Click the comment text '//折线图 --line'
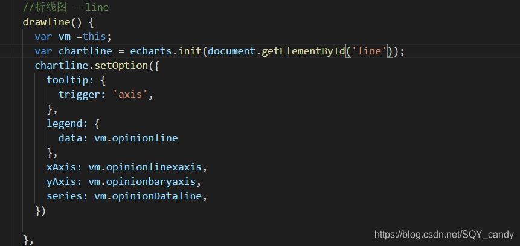The width and height of the screenshot is (520, 246). pos(66,7)
